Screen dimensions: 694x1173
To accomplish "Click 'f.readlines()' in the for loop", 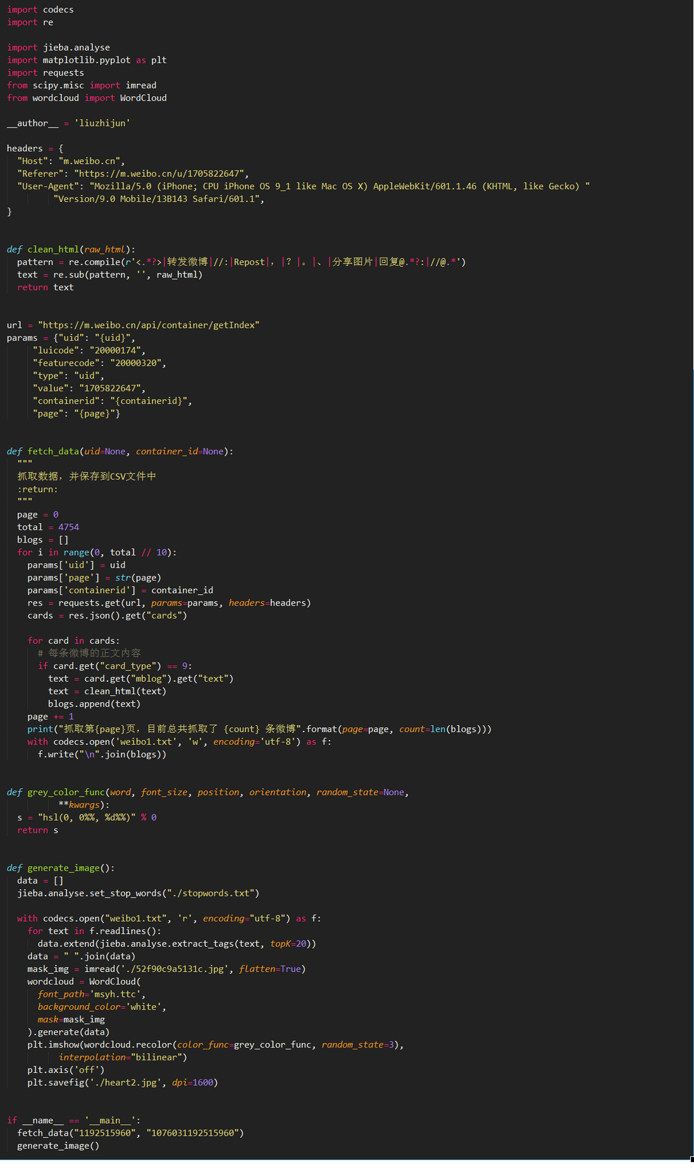I will coord(123,931).
